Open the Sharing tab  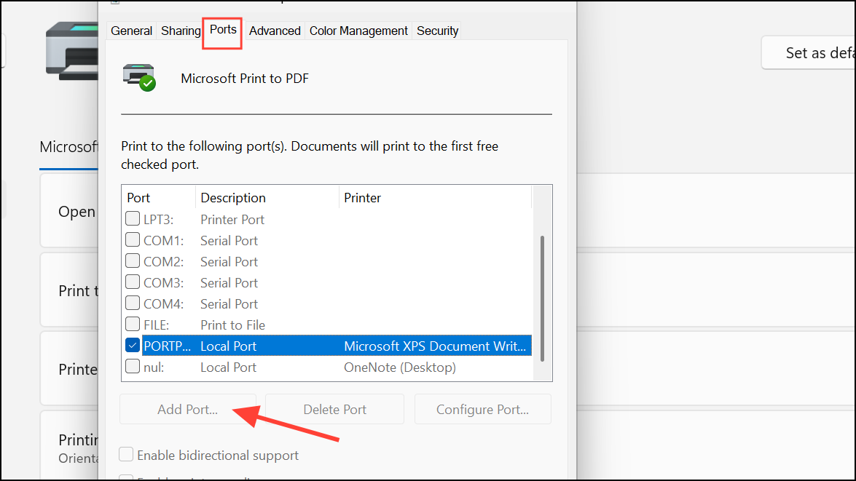coord(180,31)
